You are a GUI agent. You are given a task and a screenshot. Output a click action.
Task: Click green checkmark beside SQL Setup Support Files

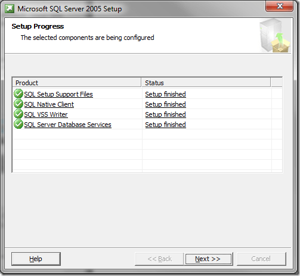pos(18,94)
